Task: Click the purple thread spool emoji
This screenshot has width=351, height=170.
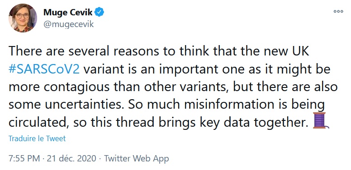Action: point(321,120)
